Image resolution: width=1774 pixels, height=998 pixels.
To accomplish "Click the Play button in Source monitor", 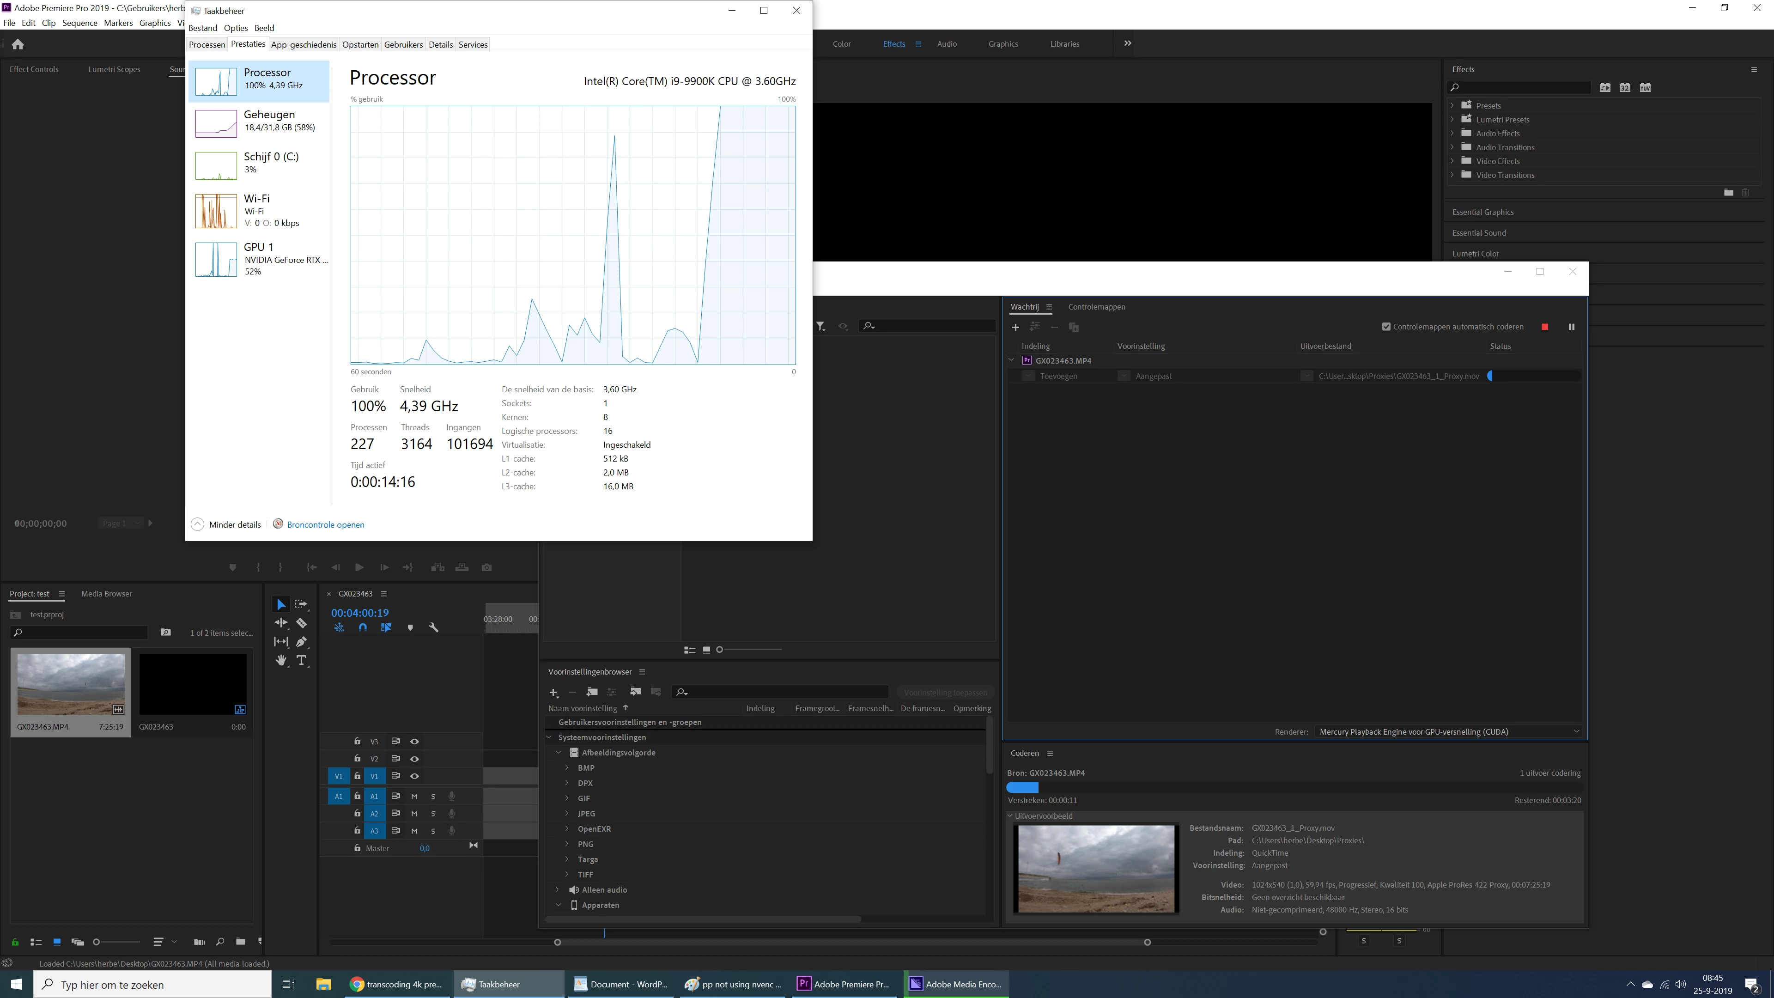I will tap(359, 567).
